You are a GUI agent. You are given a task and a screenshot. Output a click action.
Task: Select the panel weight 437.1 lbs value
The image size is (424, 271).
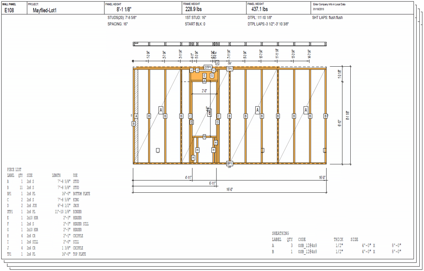(260, 9)
